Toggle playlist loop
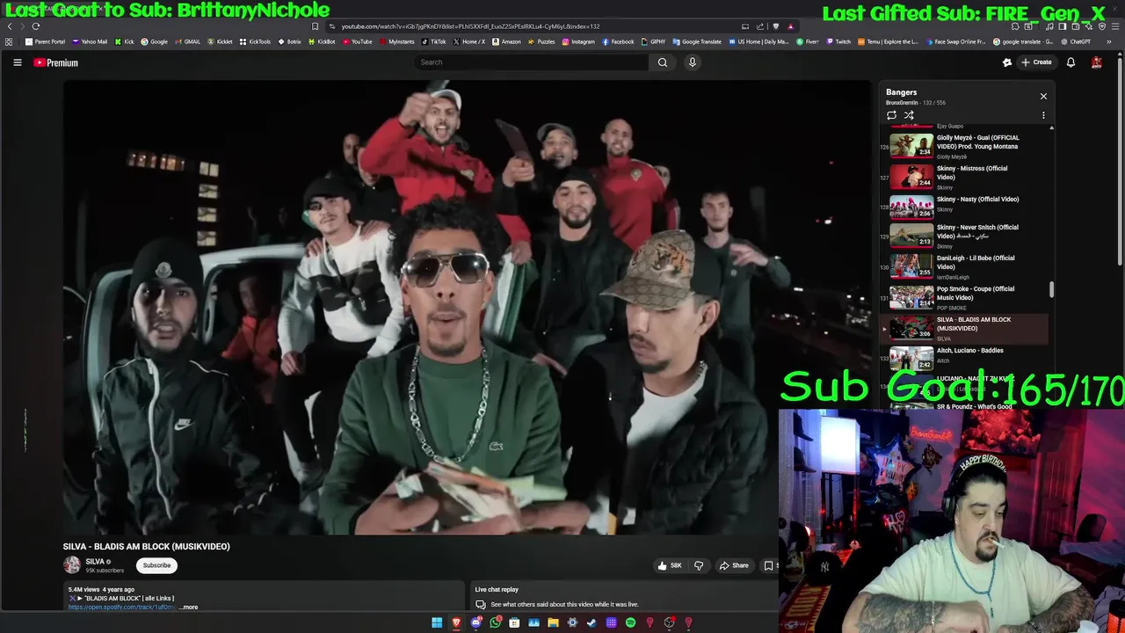The width and height of the screenshot is (1125, 633). click(x=891, y=115)
